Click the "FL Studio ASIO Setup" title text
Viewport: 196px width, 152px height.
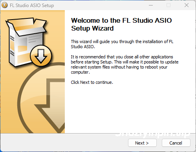(x=32, y=5)
